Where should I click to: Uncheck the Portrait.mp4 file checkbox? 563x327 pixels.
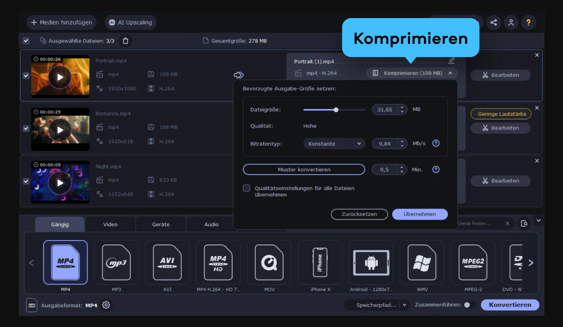(26, 75)
